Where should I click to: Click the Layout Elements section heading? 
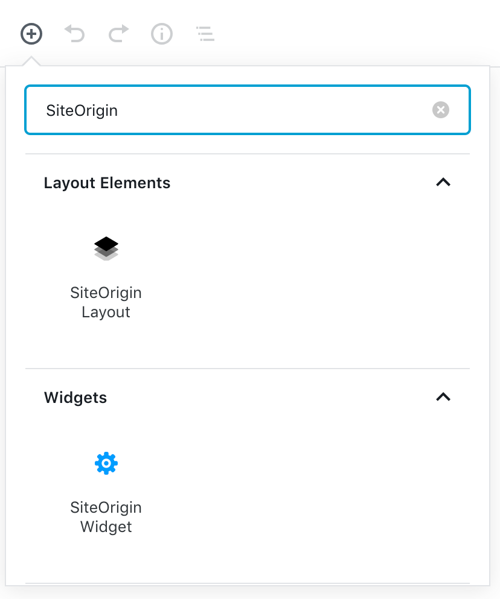coord(107,183)
